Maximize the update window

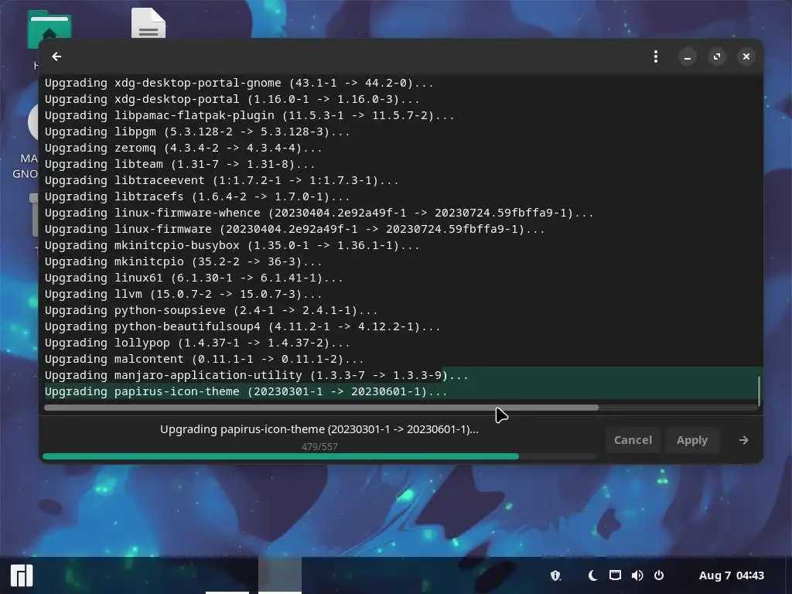tap(717, 56)
